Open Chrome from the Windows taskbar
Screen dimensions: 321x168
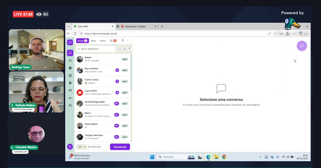tap(224, 157)
